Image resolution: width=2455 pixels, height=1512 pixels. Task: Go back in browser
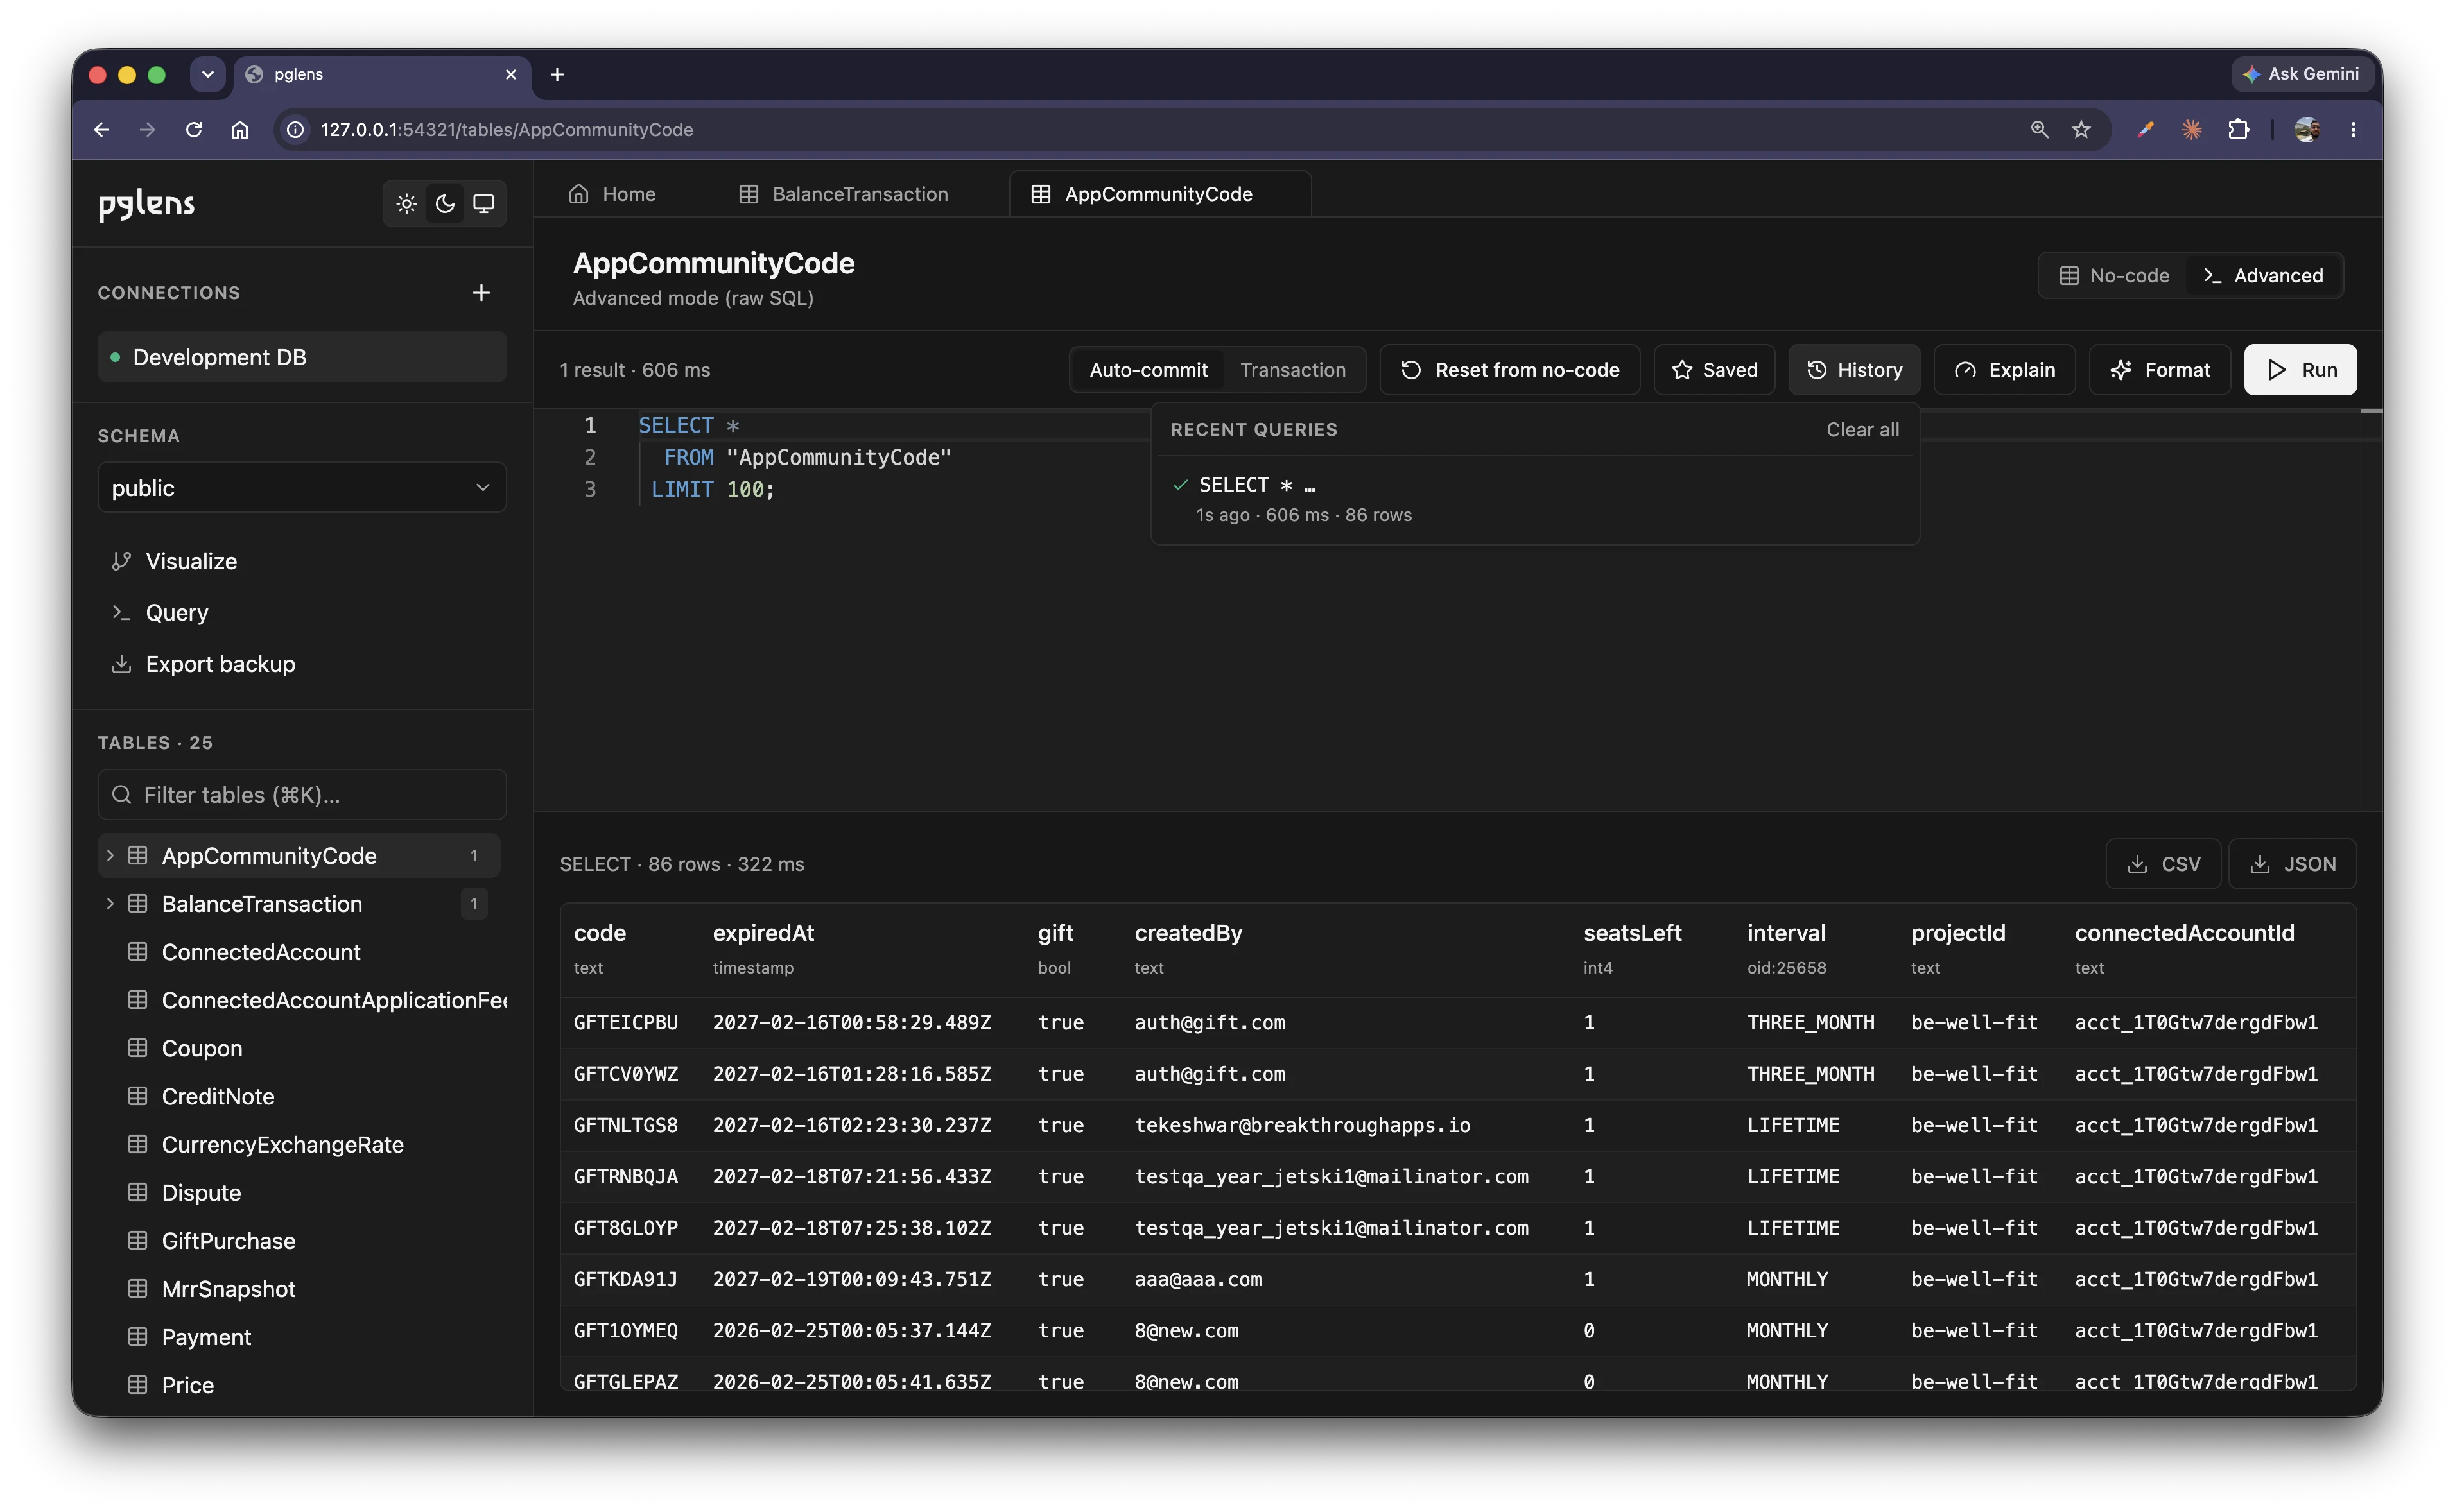point(101,130)
